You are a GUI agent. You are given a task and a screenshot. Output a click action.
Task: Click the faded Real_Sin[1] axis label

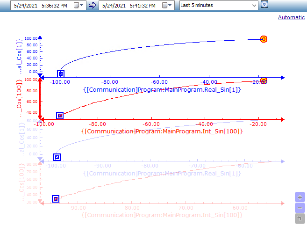coord(161,173)
